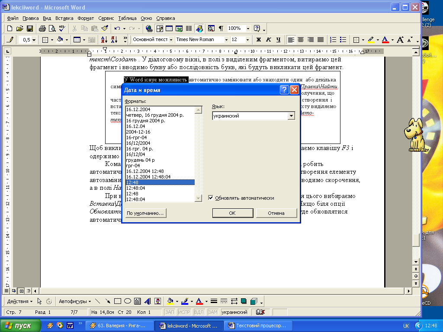
Task: Open Print Preview
Action: [x=52, y=28]
